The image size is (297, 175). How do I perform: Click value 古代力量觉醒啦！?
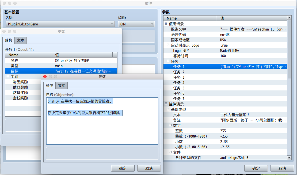[x=235, y=115]
